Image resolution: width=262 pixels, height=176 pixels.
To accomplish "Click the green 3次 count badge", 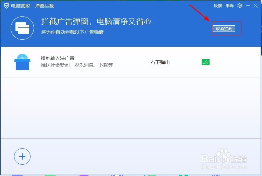I will tap(205, 62).
